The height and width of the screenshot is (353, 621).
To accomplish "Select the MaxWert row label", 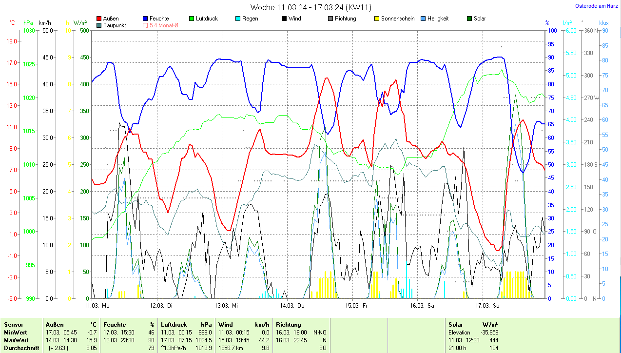I will pyautogui.click(x=17, y=340).
